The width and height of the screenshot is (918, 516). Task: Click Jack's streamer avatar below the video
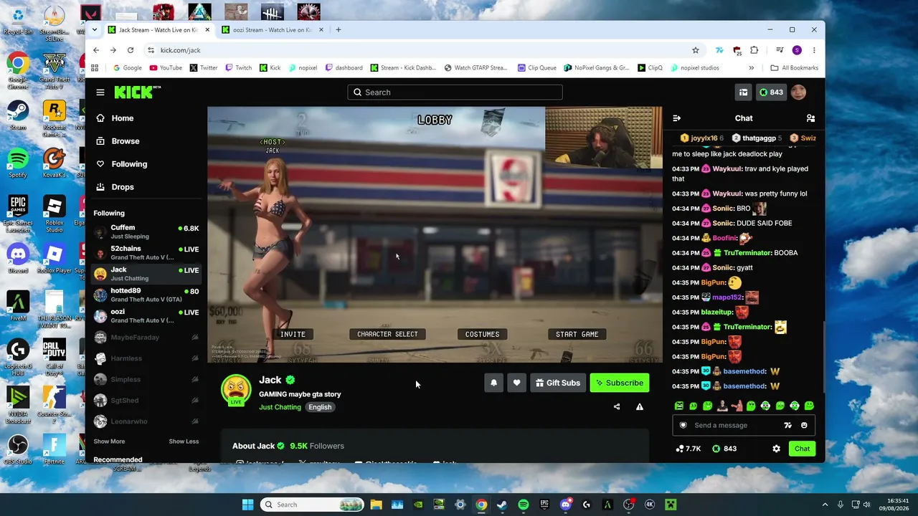(236, 389)
